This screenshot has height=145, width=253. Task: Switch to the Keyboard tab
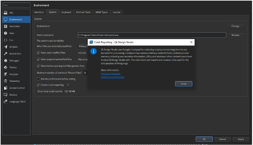(x=66, y=12)
